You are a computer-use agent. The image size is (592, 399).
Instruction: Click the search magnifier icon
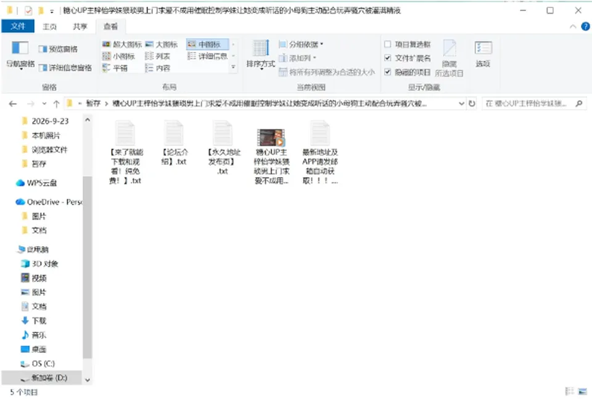pyautogui.click(x=579, y=104)
